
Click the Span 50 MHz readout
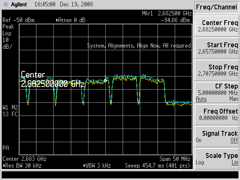click(x=175, y=159)
